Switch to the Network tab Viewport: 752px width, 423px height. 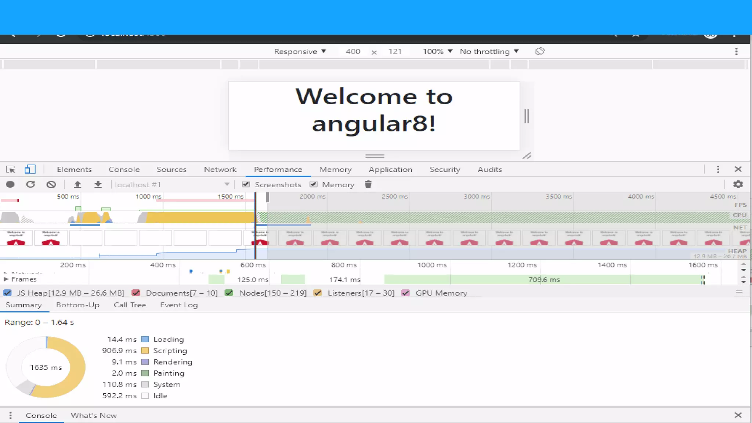coord(220,169)
